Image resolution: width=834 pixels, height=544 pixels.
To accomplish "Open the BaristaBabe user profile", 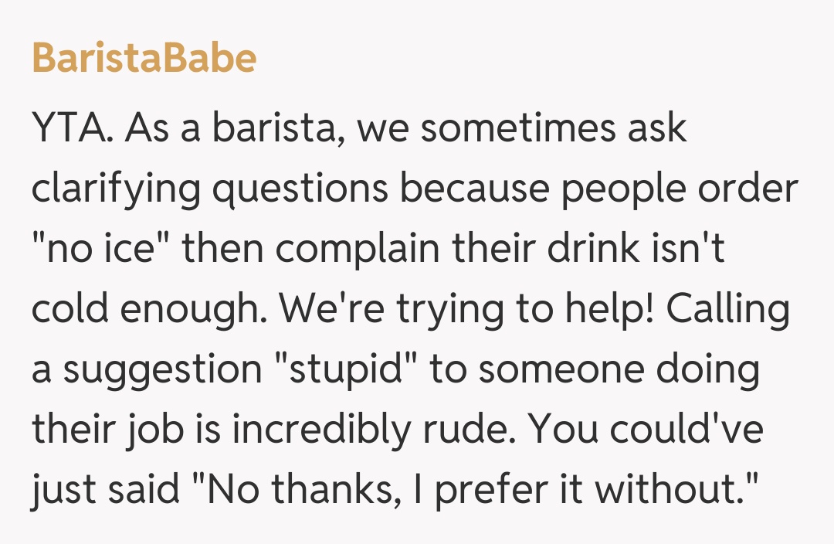I will [x=144, y=59].
